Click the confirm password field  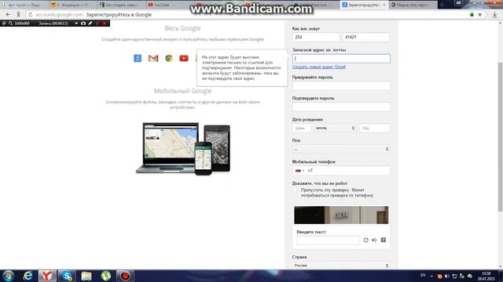[341, 107]
